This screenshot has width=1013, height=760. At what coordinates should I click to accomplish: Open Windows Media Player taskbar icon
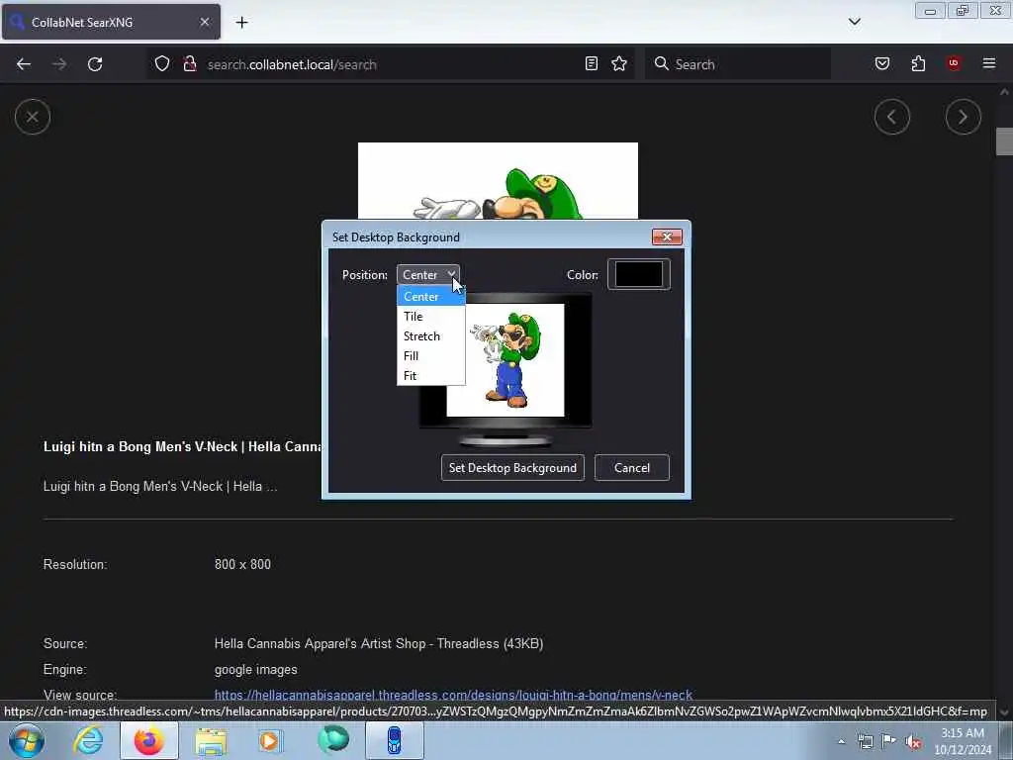click(270, 740)
